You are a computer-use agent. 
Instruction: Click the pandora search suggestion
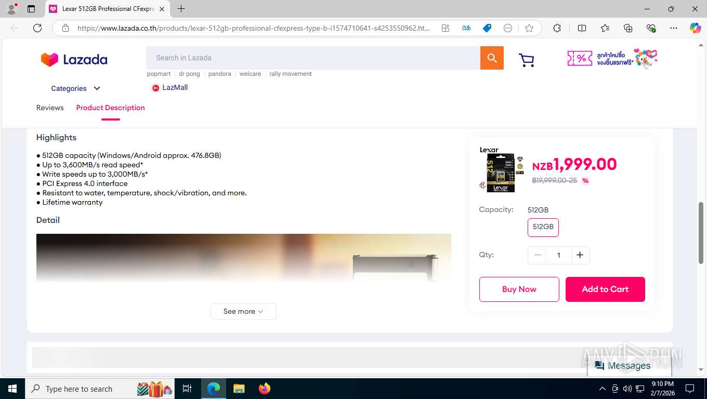tap(219, 74)
